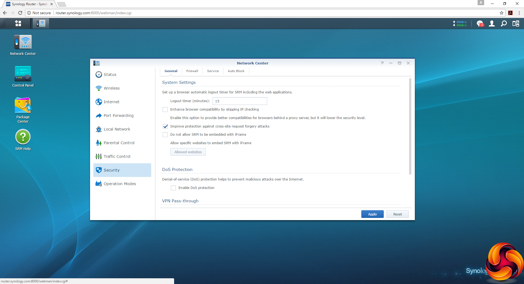Open the widgets panel icon
The height and width of the screenshot is (284, 524).
[516, 23]
